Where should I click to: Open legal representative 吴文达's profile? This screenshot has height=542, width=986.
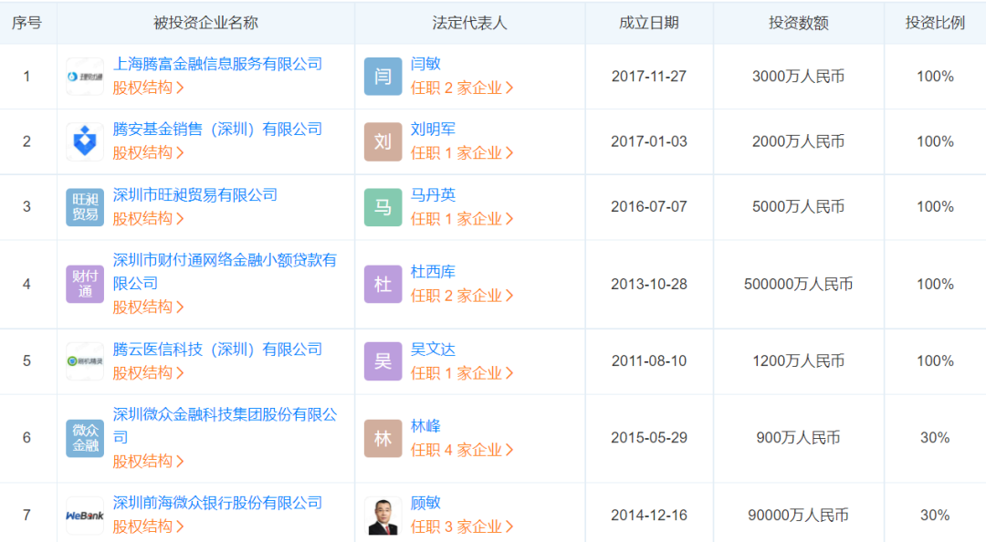coord(434,349)
